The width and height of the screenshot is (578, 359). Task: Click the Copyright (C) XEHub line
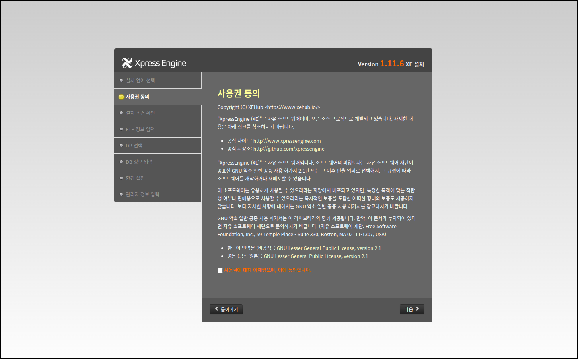[269, 107]
